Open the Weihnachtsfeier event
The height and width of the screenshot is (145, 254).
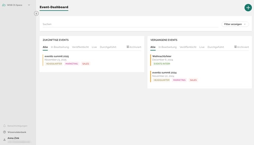[x=162, y=56]
